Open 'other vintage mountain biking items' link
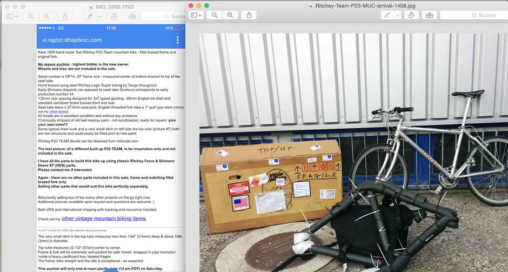This screenshot has height=272, width=508. [104, 218]
